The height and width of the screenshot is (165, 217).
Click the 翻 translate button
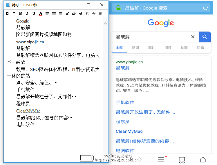click(x=101, y=14)
